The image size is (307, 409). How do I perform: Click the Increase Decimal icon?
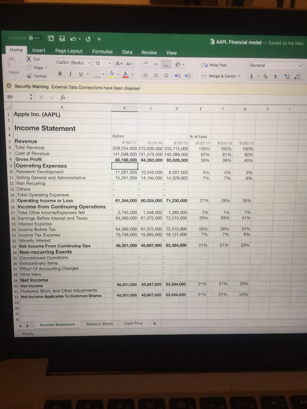[287, 76]
